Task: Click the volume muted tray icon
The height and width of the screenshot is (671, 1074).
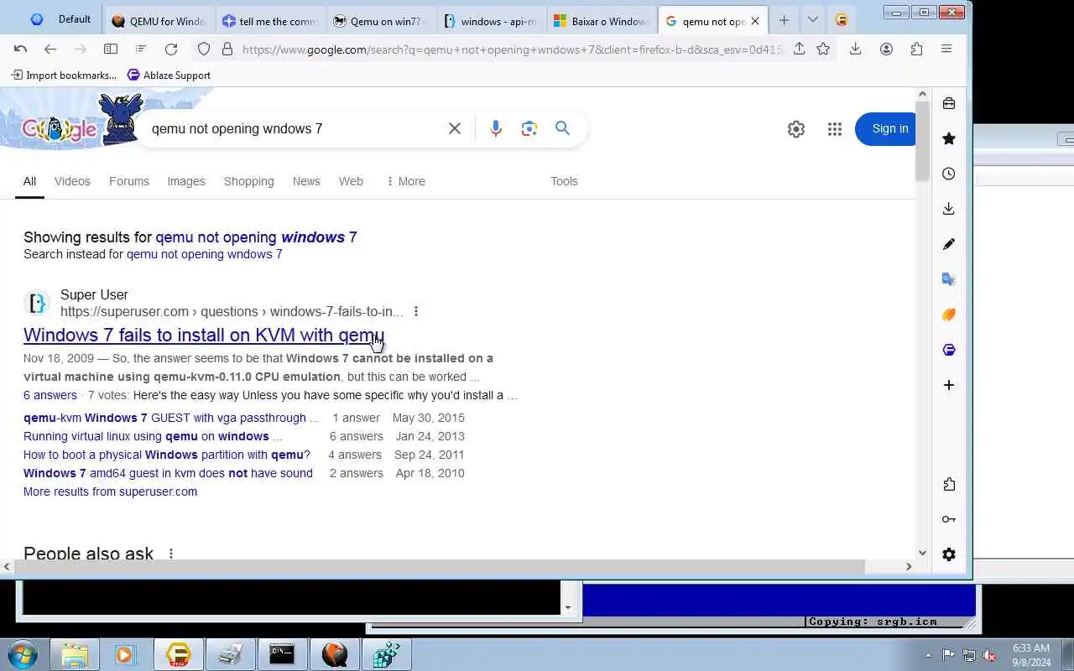Action: point(990,655)
